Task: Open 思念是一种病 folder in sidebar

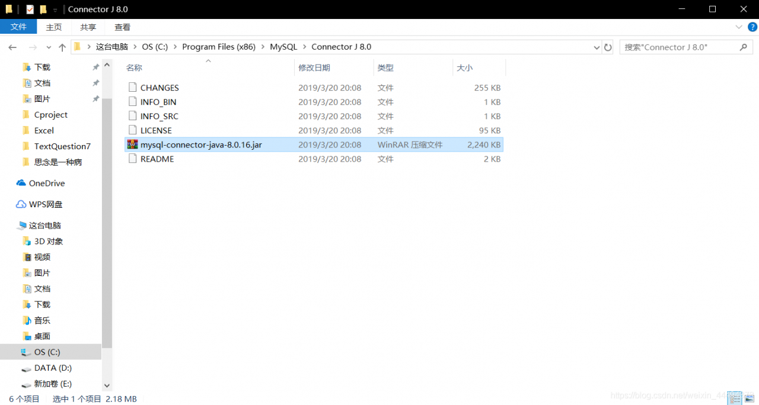Action: coord(58,162)
